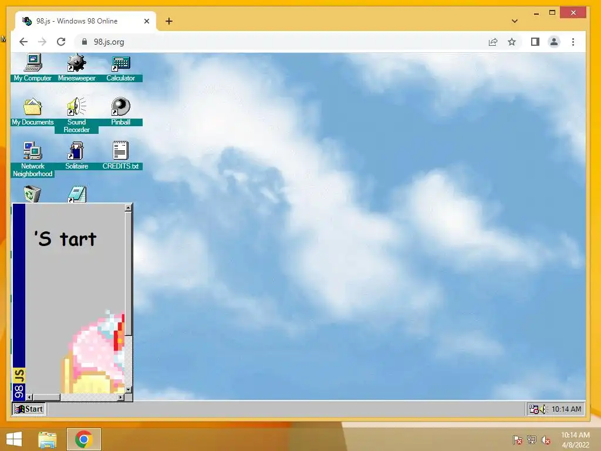Click right arrow of horizontal scrollbar

point(121,398)
